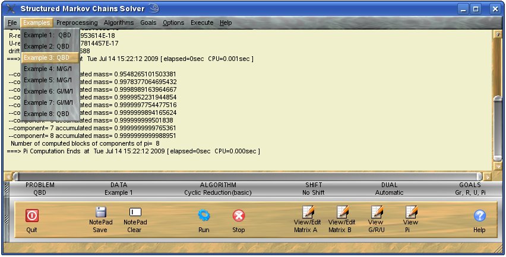506x257 pixels.
Task: Pick Example 6: GI/M/1 entry
Action: click(x=48, y=91)
